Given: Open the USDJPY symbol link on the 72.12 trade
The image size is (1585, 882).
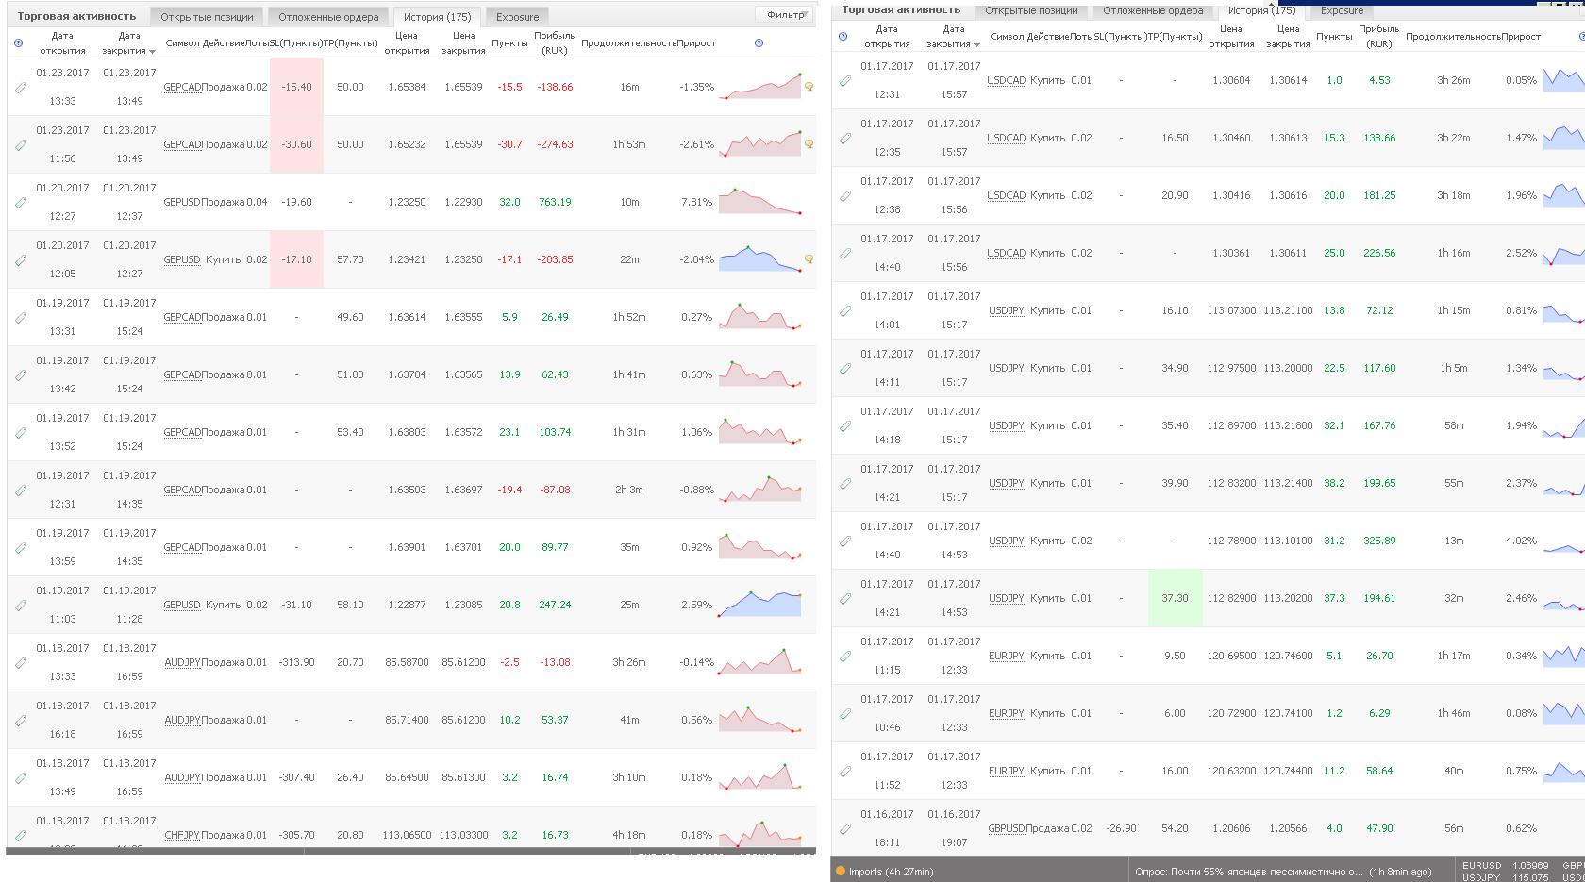Looking at the screenshot, I should (1007, 310).
